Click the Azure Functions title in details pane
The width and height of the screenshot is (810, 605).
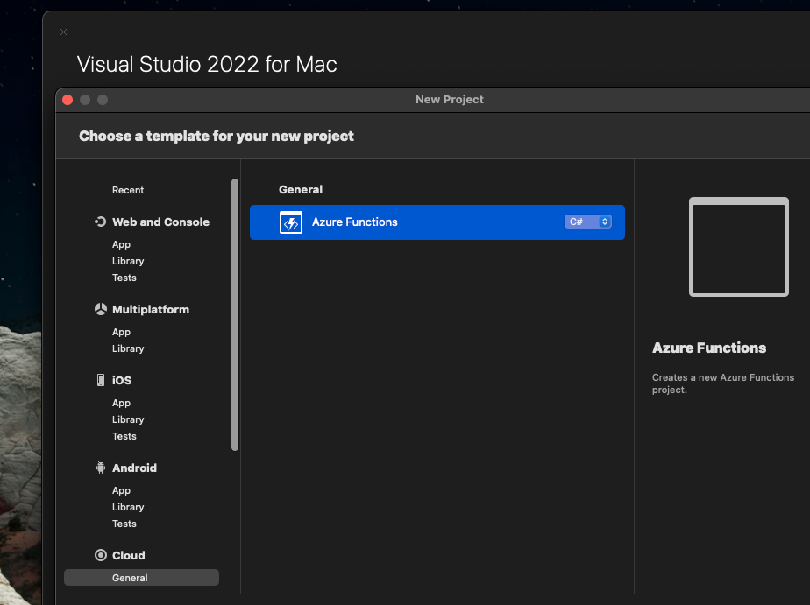click(x=709, y=348)
